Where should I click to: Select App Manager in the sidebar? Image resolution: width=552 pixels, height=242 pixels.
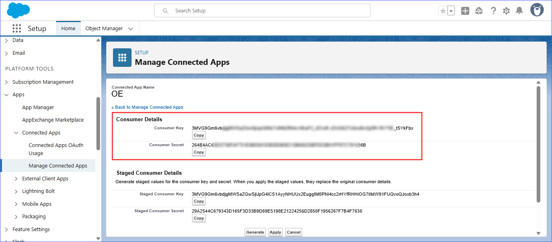click(x=38, y=108)
